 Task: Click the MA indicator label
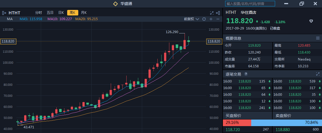[10, 19]
